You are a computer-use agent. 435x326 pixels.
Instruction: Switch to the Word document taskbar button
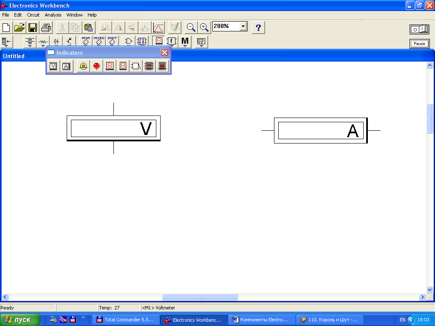262,320
